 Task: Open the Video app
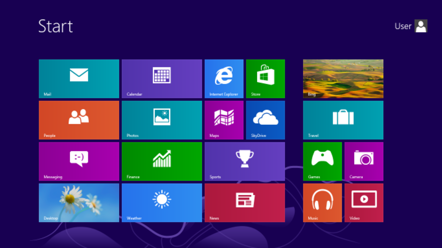tap(364, 203)
